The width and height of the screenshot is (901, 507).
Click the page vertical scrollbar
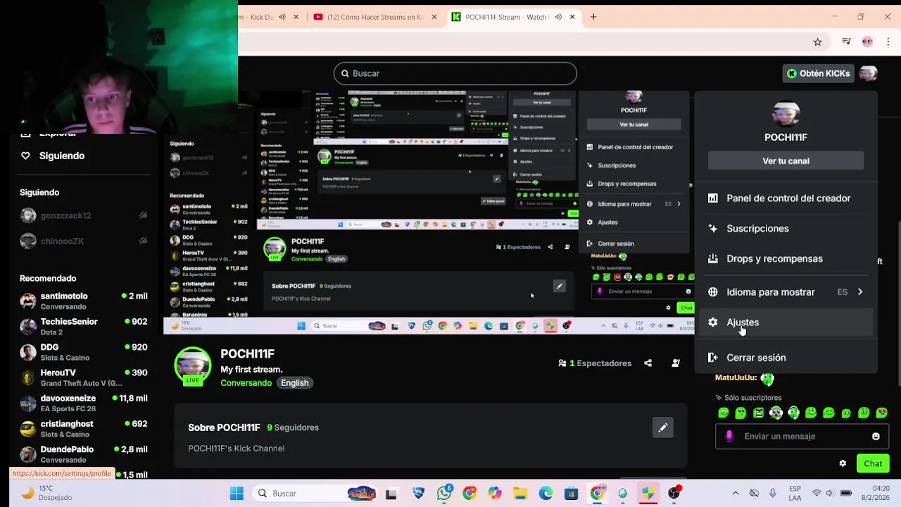click(x=897, y=303)
